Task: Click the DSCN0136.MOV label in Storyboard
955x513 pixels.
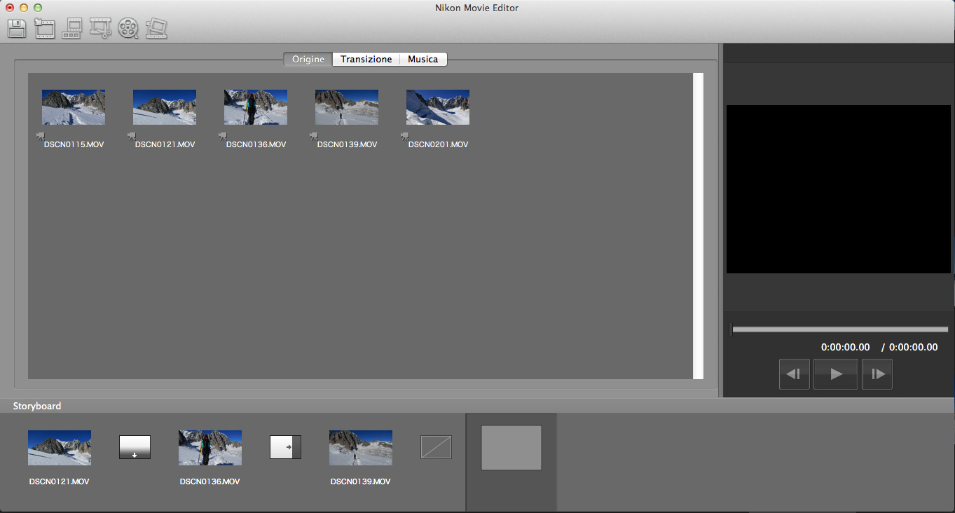Action: coord(210,482)
